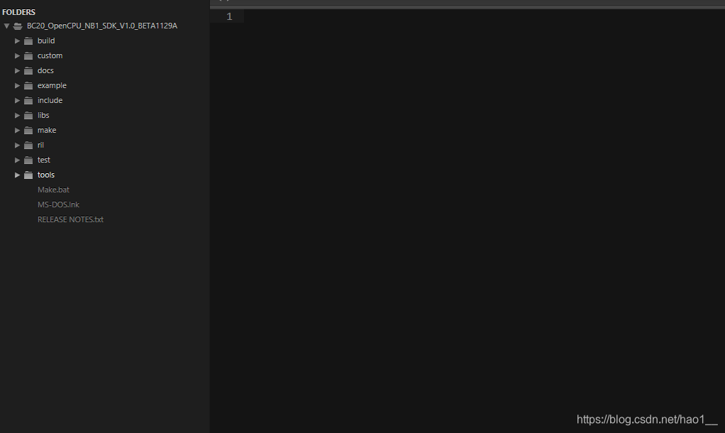The width and height of the screenshot is (725, 433).
Task: Select the docs folder label
Action: tap(45, 70)
